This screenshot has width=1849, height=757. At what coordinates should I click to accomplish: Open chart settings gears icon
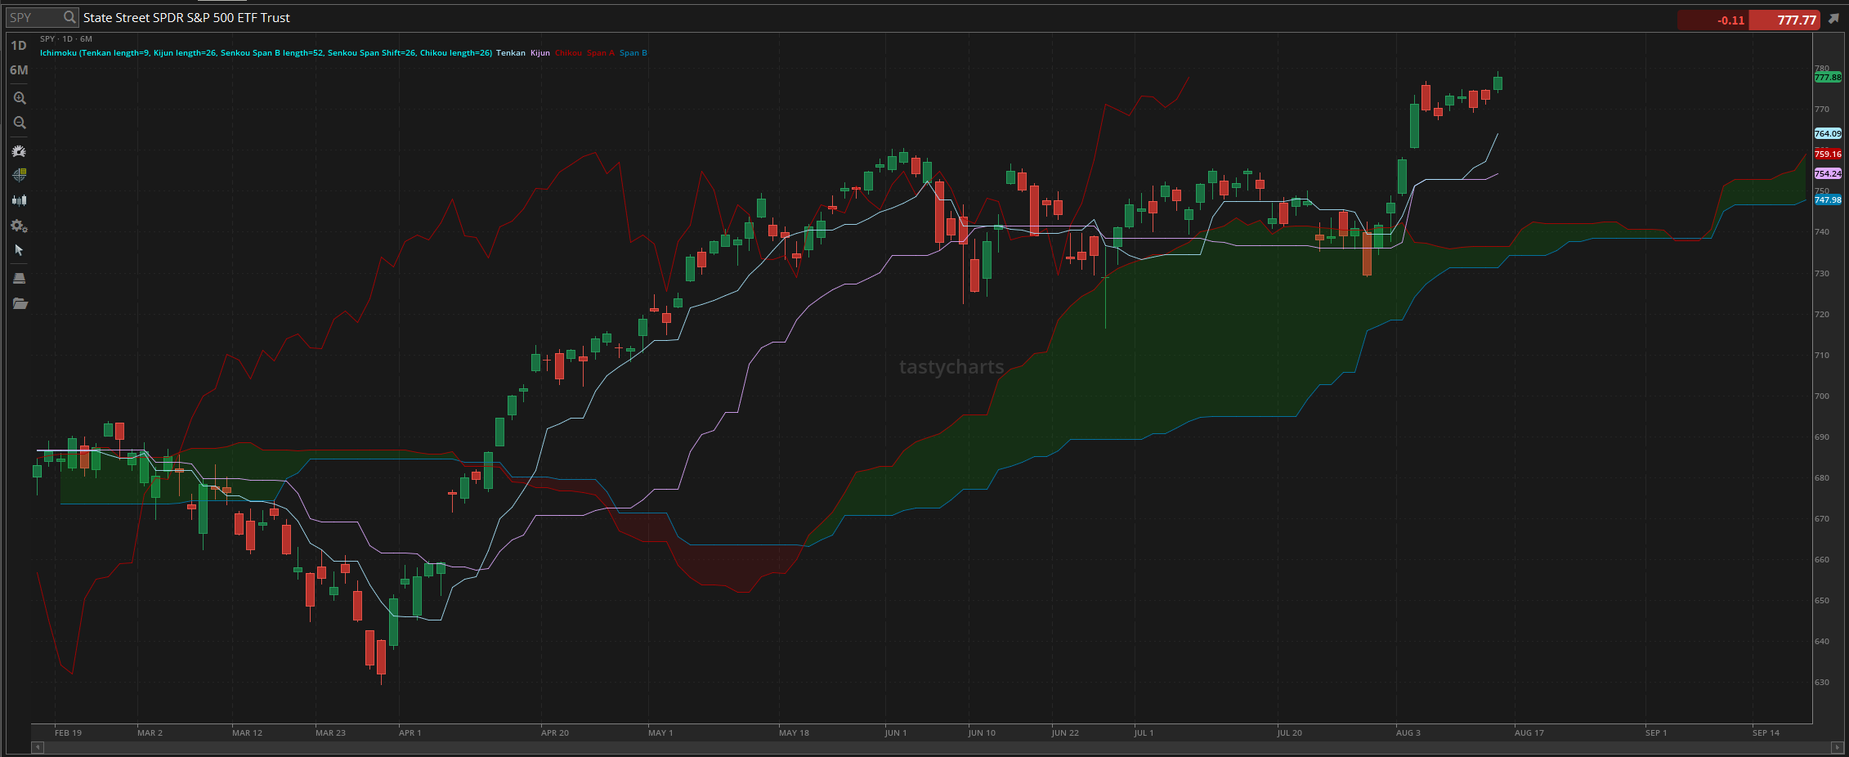point(20,226)
